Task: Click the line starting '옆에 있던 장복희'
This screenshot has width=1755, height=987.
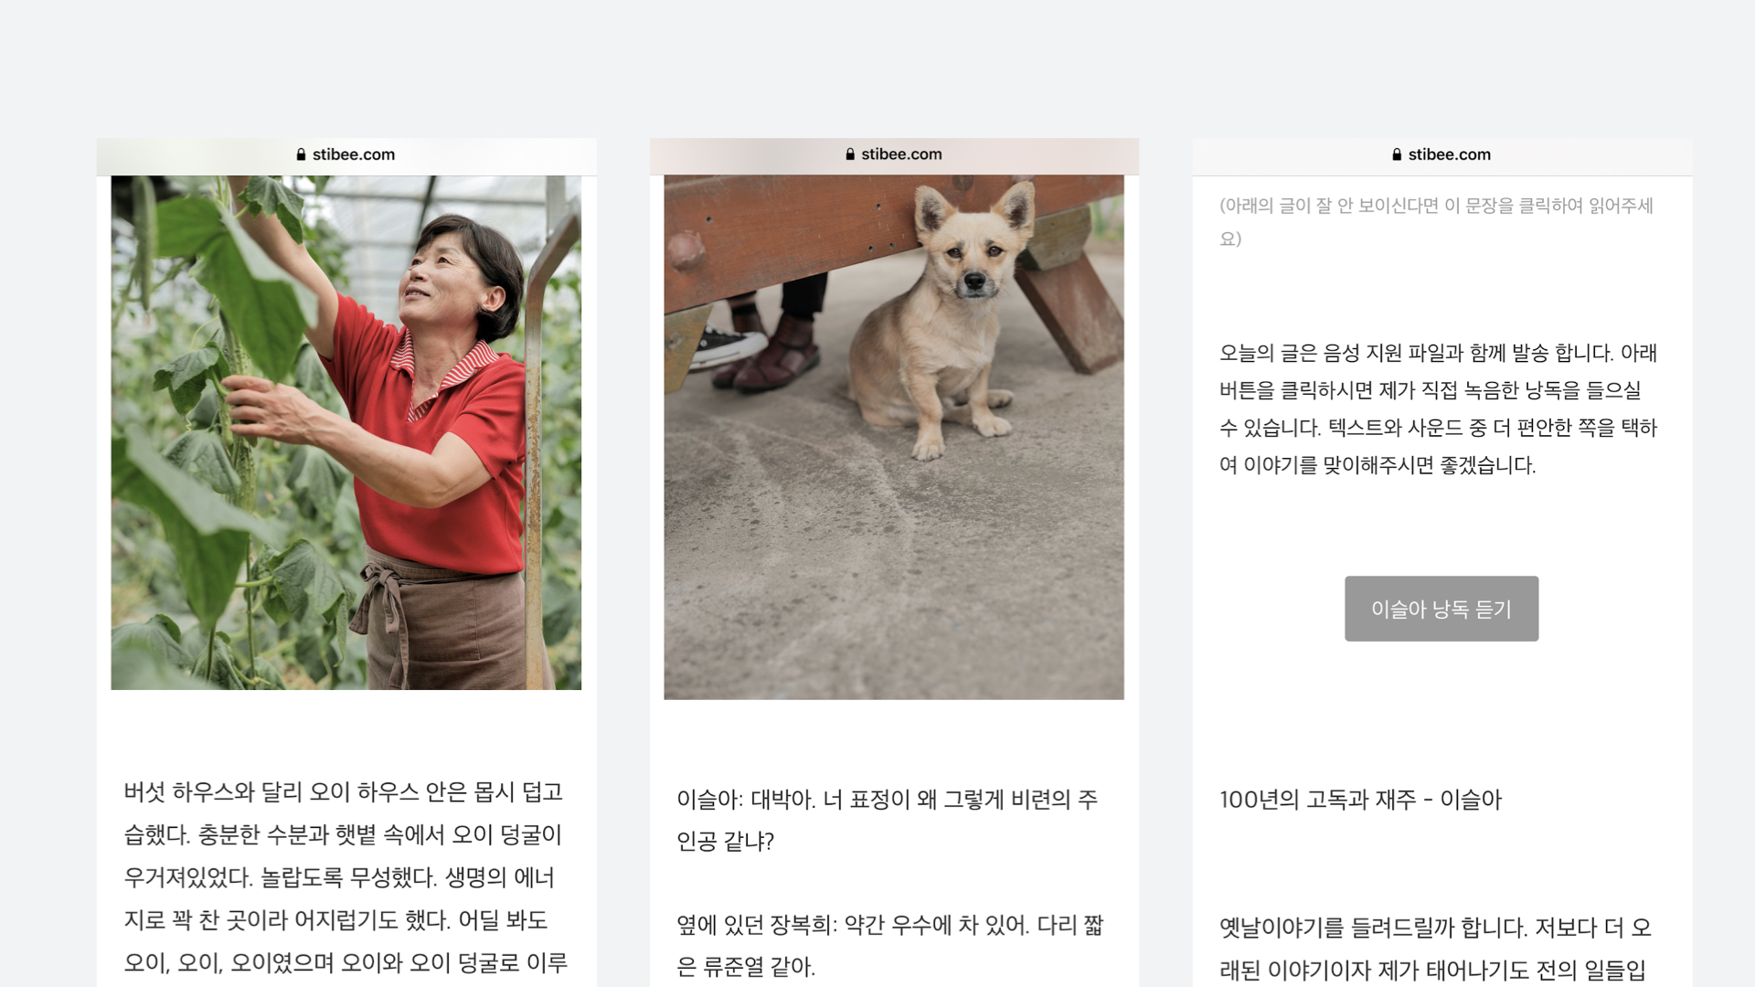Action: (x=889, y=946)
